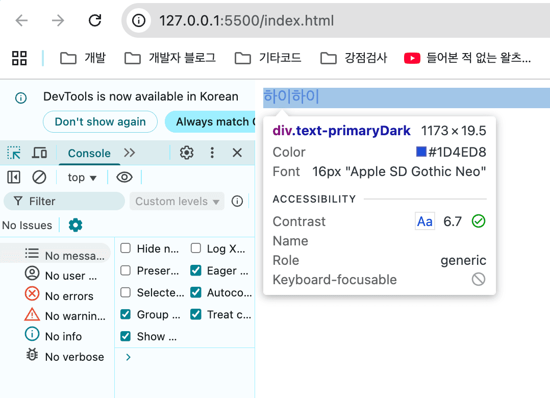Open the Custom levels dropdown
The width and height of the screenshot is (550, 398).
coord(177,202)
